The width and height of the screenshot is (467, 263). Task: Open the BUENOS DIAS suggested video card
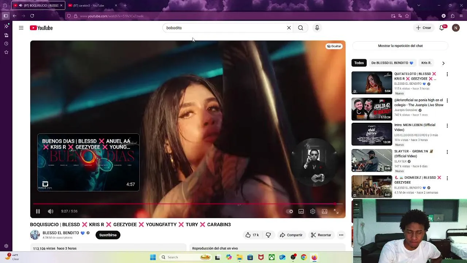[88, 162]
